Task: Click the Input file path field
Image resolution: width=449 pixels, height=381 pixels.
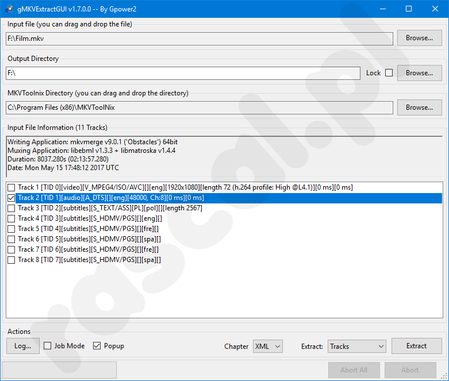Action: (x=199, y=39)
